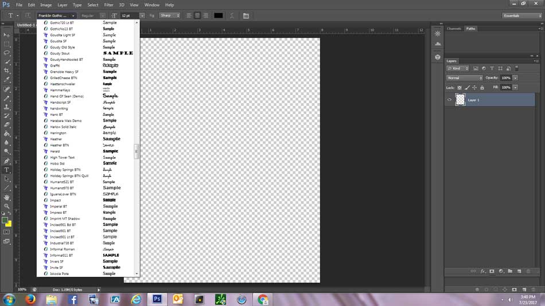Center text alignment
This screenshot has width=545, height=306.
coord(197,15)
